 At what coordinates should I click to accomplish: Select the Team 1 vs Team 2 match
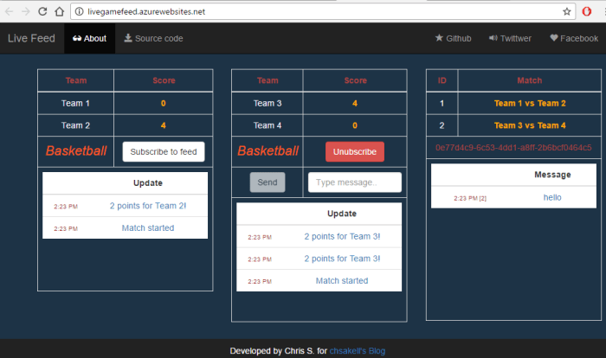point(530,103)
